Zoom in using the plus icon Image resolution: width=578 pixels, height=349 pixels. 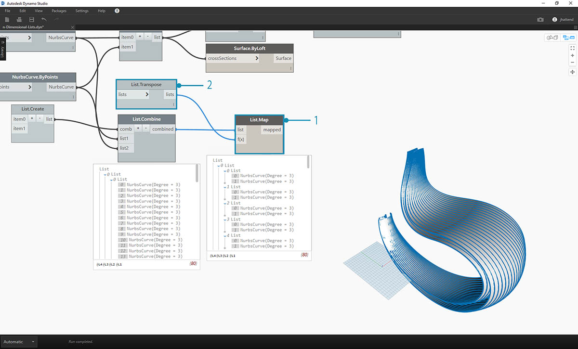(x=573, y=55)
